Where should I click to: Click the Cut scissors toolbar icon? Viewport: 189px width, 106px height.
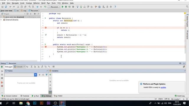tap(18, 7)
